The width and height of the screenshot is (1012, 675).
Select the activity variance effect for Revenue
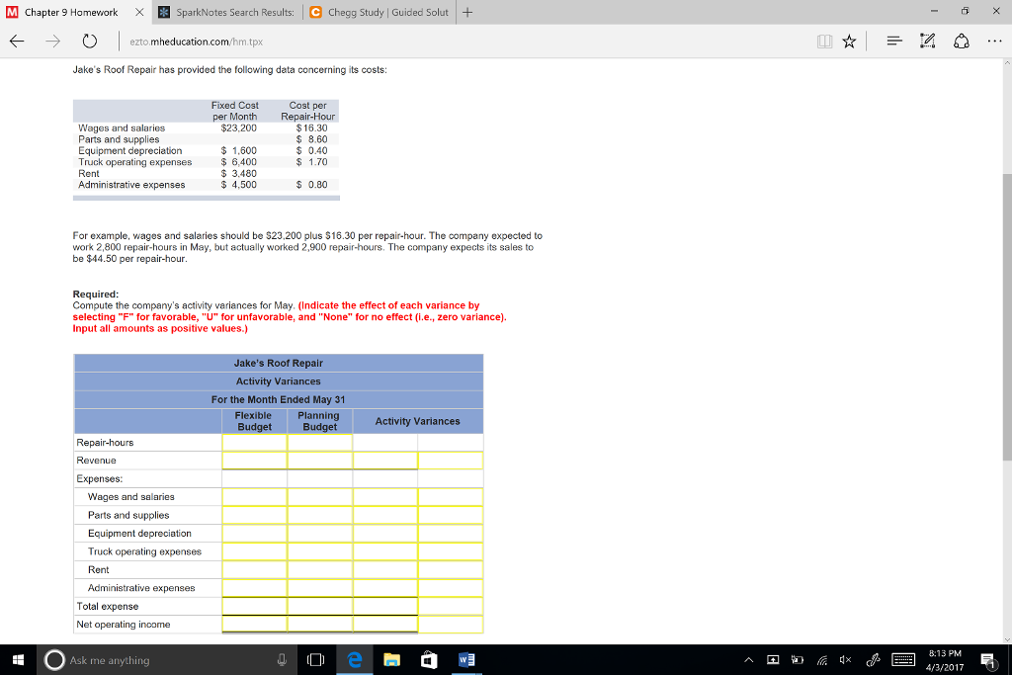coord(450,460)
